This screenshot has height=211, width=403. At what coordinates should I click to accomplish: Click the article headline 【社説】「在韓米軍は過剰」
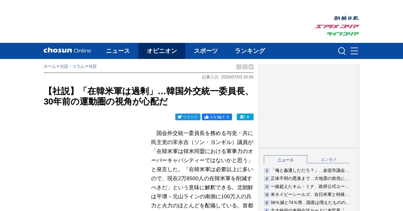point(148,96)
